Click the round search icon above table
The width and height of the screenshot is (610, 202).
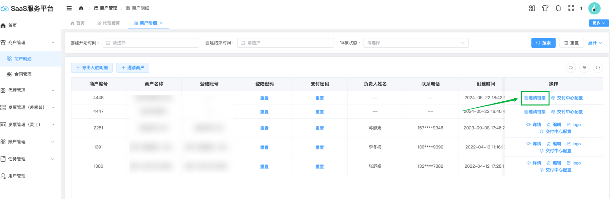click(598, 68)
